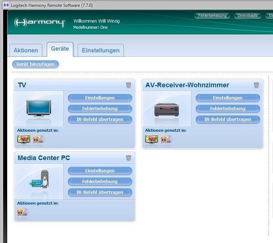Image resolution: width=273 pixels, height=243 pixels.
Task: Start Fehlerbehebung for Media Center PC
Action: pos(100,182)
